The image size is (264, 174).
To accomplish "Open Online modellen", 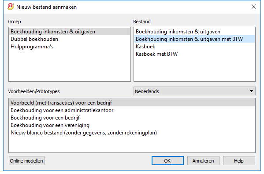I will (x=26, y=161).
